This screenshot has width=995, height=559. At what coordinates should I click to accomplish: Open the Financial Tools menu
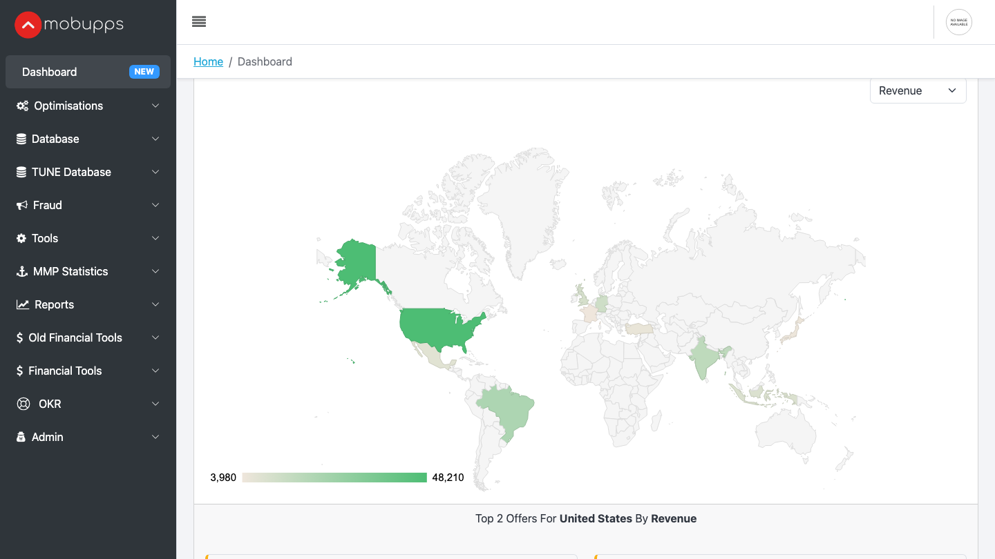(88, 371)
